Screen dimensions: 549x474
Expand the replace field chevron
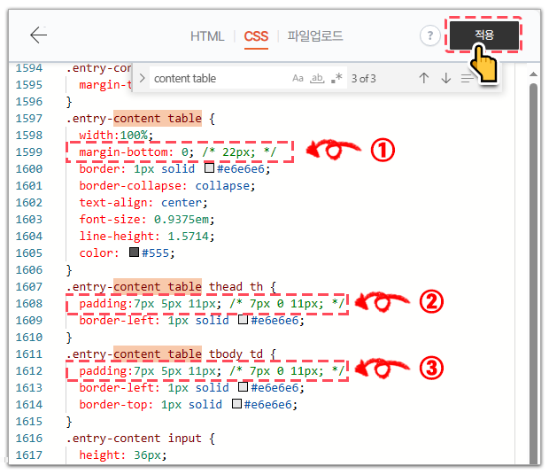(x=142, y=78)
